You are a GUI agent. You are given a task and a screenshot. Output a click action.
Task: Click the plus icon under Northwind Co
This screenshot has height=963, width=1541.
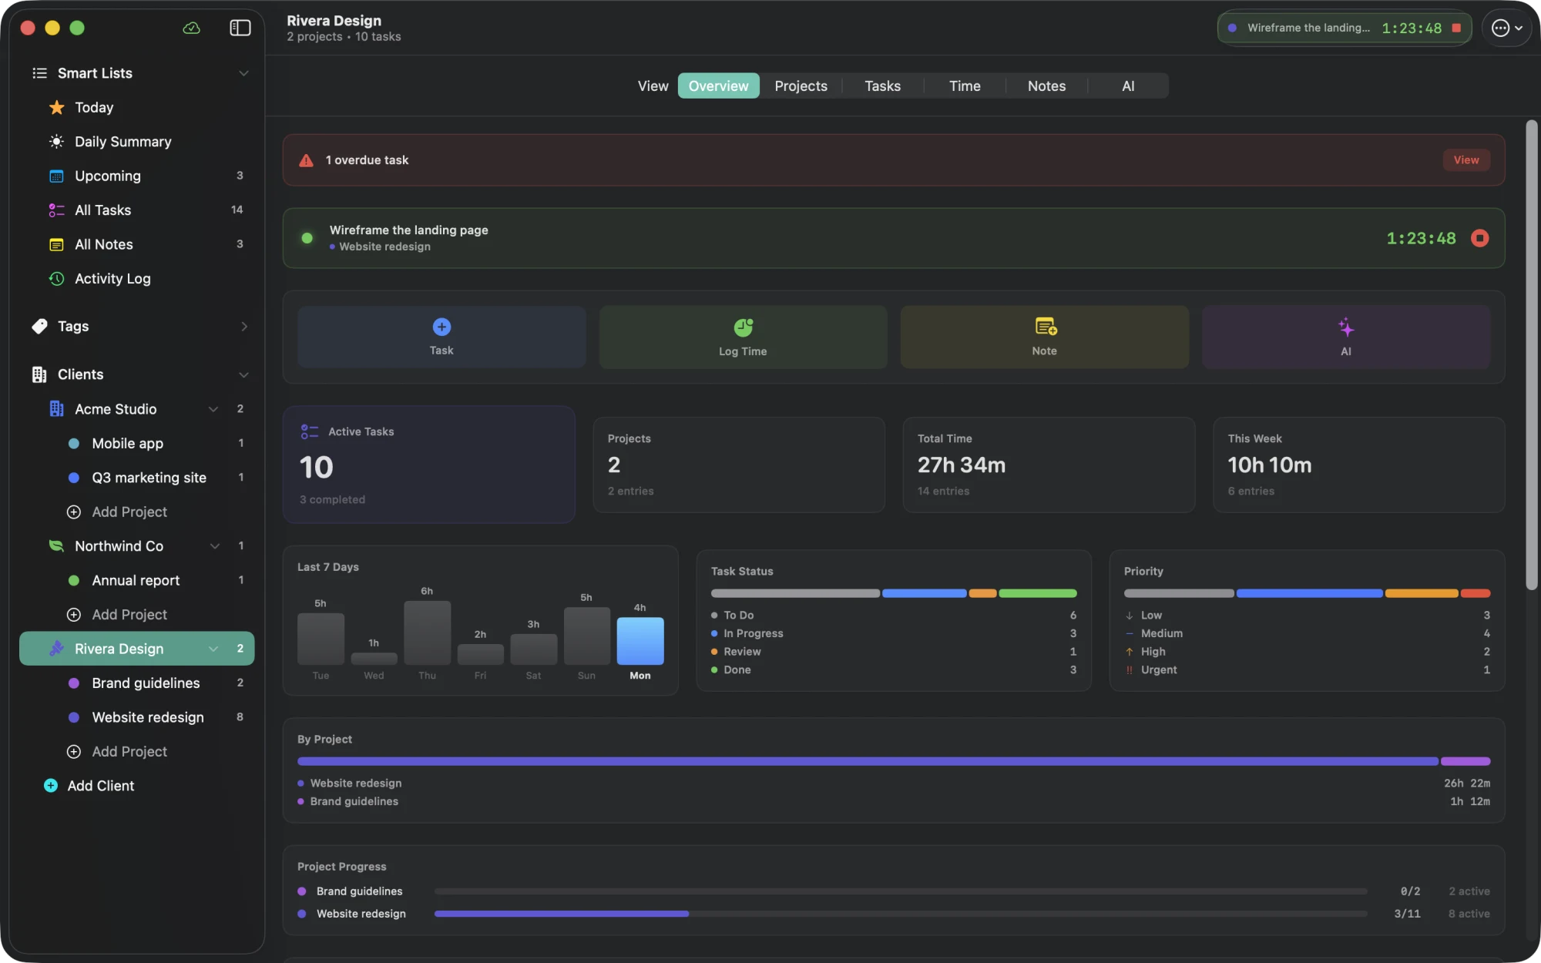tap(74, 615)
